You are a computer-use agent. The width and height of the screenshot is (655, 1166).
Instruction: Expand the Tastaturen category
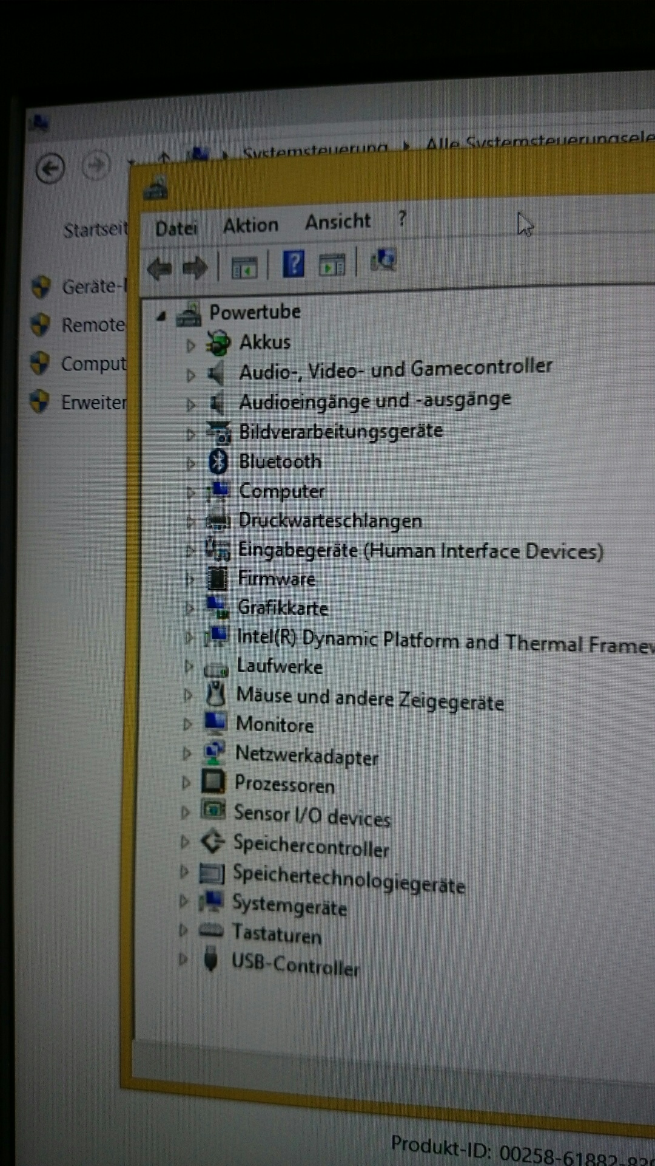[x=184, y=930]
